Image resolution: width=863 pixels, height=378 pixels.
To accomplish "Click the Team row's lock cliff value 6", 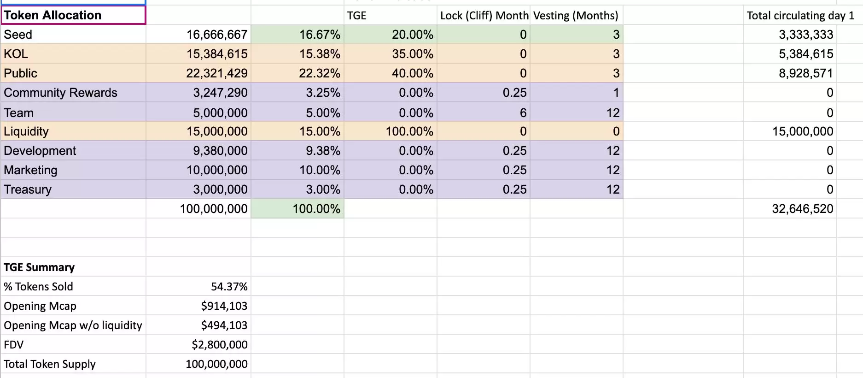I will coord(484,113).
